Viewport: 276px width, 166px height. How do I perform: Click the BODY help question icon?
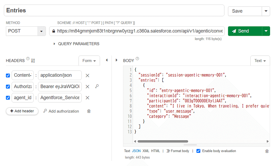pos(137,59)
